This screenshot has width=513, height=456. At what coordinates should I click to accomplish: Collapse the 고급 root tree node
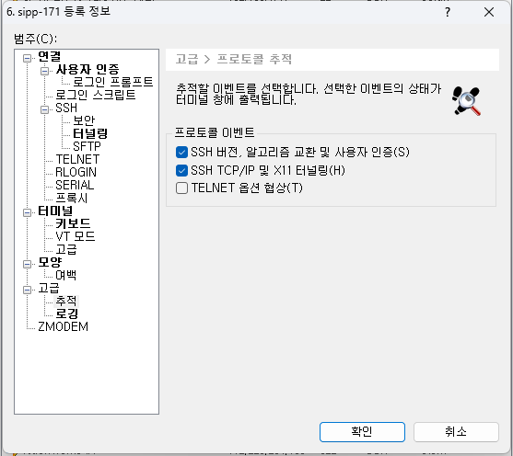click(x=27, y=290)
